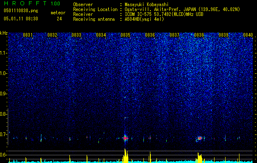Click the meteor count 24
257x163 pixels.
click(59, 19)
